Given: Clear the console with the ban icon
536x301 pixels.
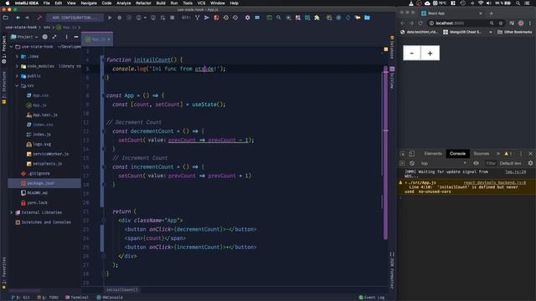Looking at the screenshot, I should tap(412, 163).
